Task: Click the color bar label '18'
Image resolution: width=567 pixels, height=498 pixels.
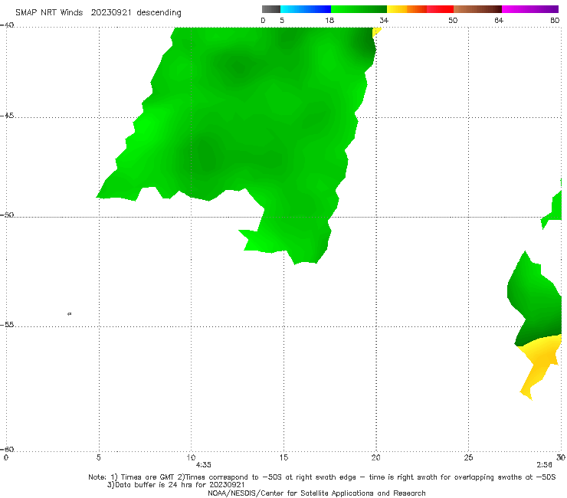Action: click(329, 20)
